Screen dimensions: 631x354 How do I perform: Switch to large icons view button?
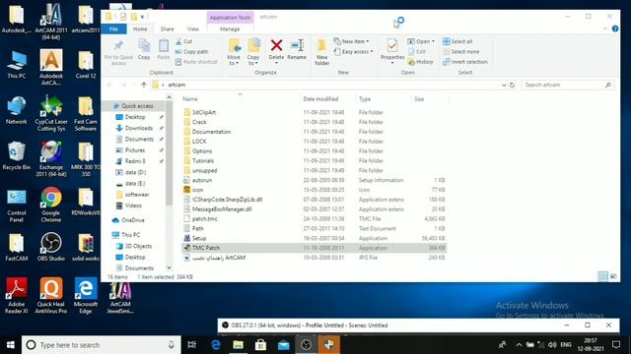point(613,276)
